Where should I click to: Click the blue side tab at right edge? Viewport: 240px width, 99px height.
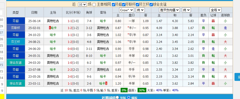237,77
